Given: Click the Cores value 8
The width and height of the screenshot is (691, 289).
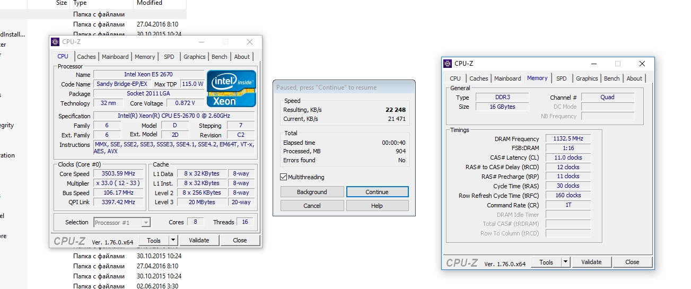Looking at the screenshot, I should click(196, 222).
